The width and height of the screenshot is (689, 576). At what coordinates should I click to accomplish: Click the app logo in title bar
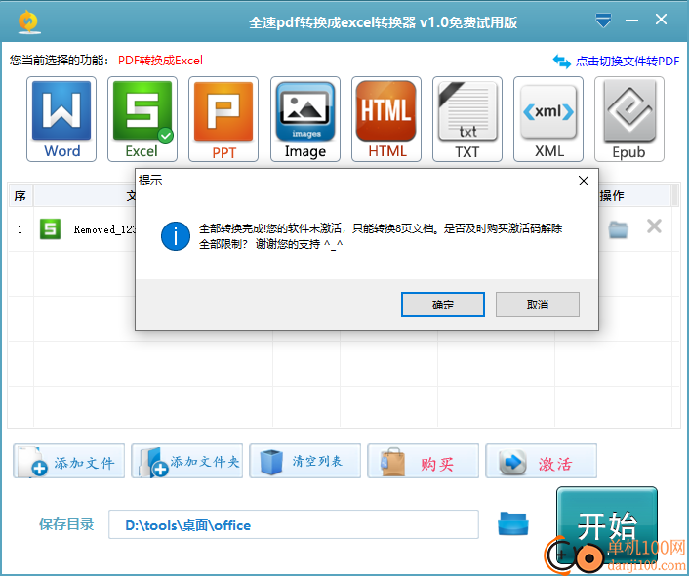(x=29, y=21)
